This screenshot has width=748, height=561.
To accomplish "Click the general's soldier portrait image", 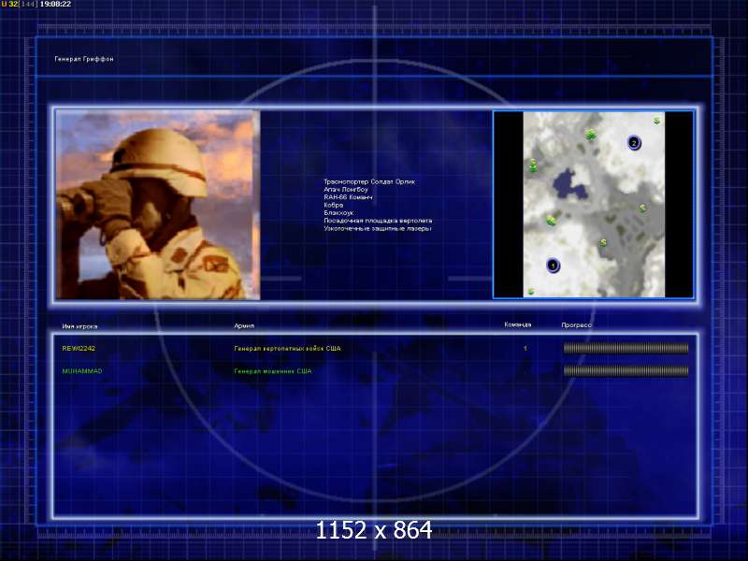I will click(158, 205).
